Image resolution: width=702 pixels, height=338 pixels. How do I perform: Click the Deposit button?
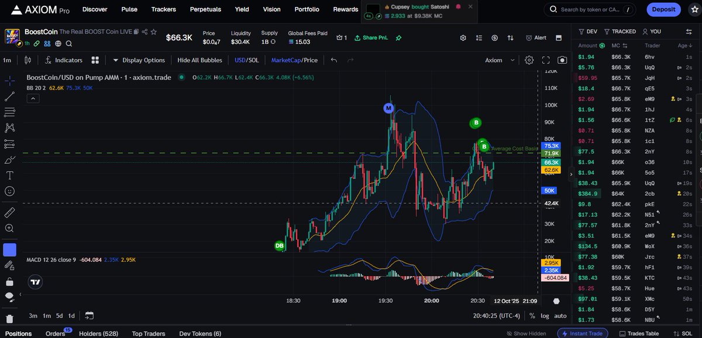coord(663,9)
